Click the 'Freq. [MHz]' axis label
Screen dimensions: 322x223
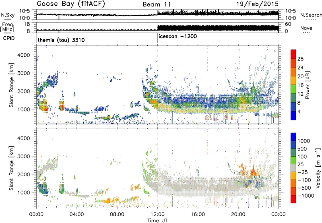click(7, 27)
